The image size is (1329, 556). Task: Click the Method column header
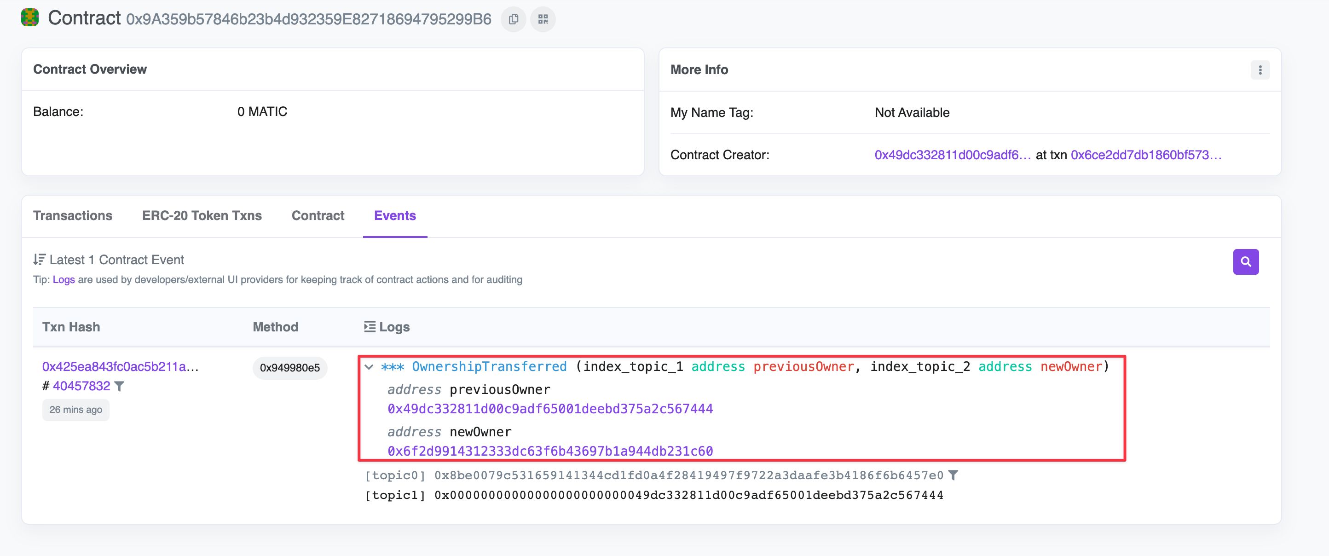pos(276,327)
